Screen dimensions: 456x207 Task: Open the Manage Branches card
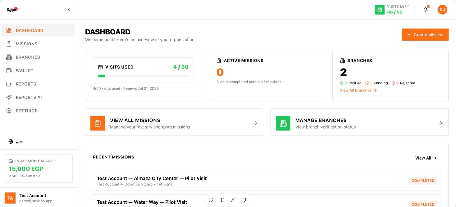359,122
